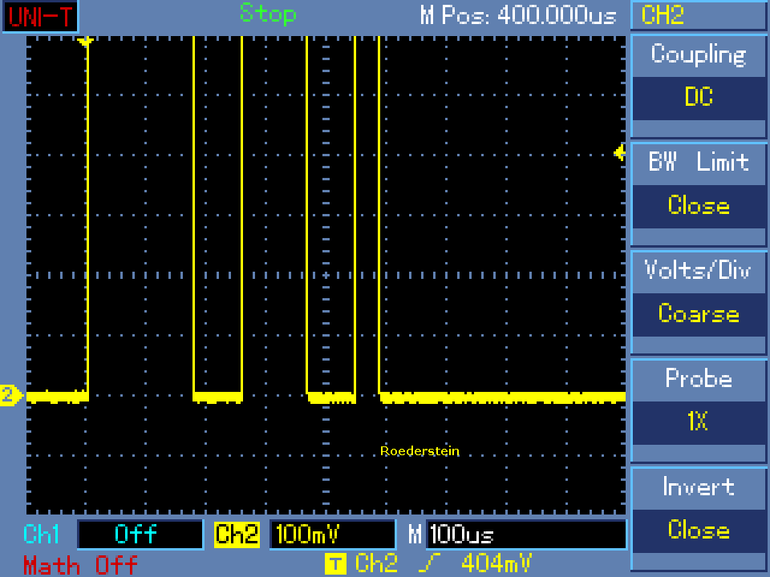Click the 100mV vertical scale value

(x=333, y=535)
